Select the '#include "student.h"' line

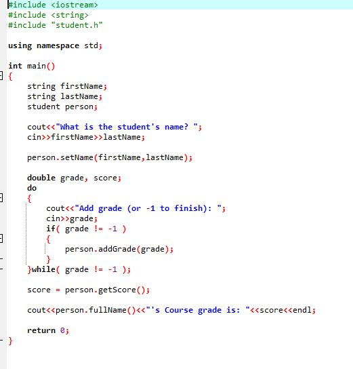pyautogui.click(x=56, y=25)
